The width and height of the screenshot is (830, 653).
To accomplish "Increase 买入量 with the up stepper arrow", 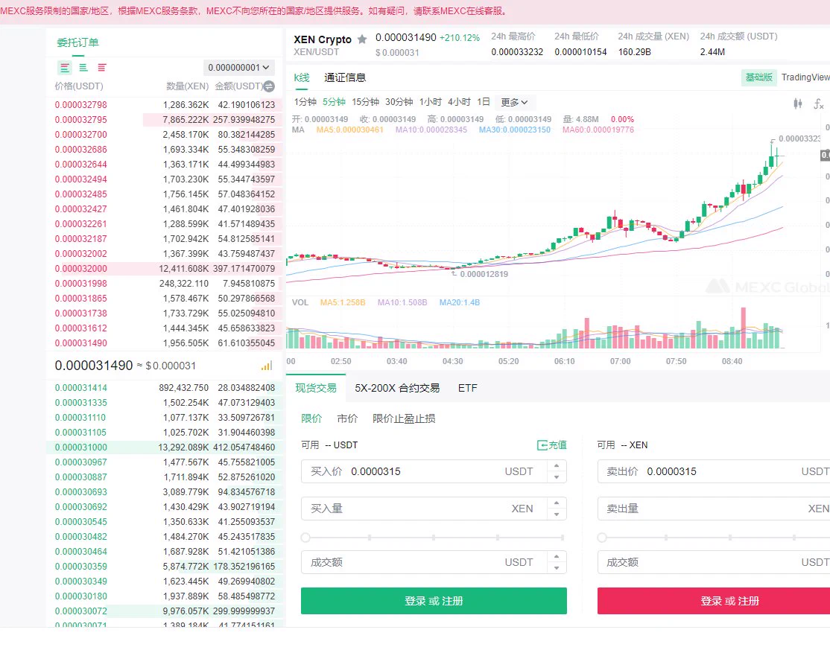I will [557, 503].
